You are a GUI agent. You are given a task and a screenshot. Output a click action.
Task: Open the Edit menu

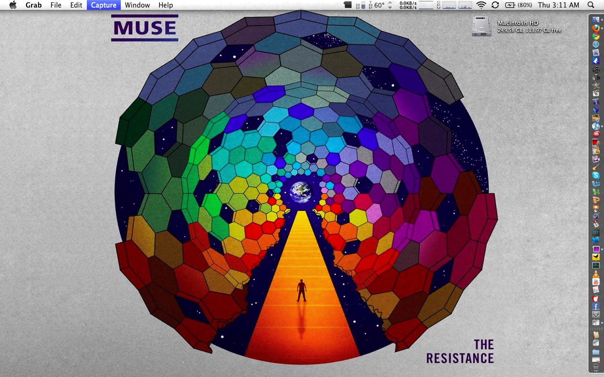click(x=76, y=5)
